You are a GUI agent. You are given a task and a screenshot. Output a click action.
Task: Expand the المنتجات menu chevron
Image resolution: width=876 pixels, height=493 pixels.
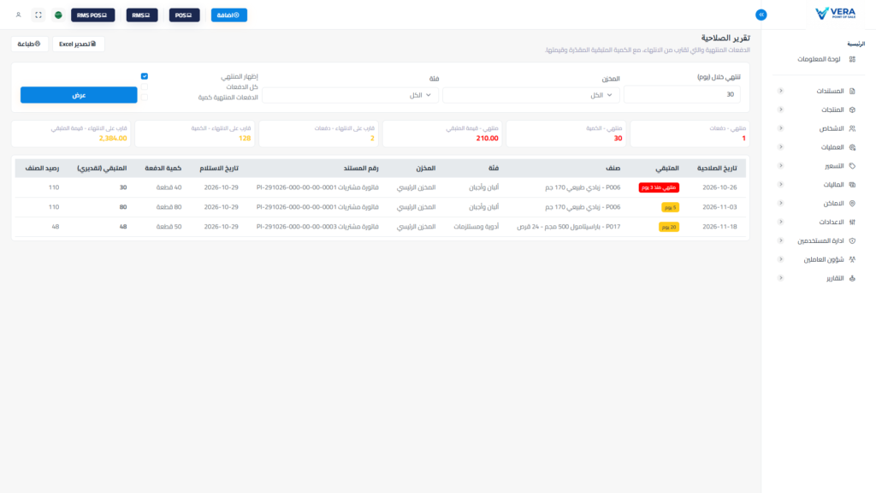(781, 110)
